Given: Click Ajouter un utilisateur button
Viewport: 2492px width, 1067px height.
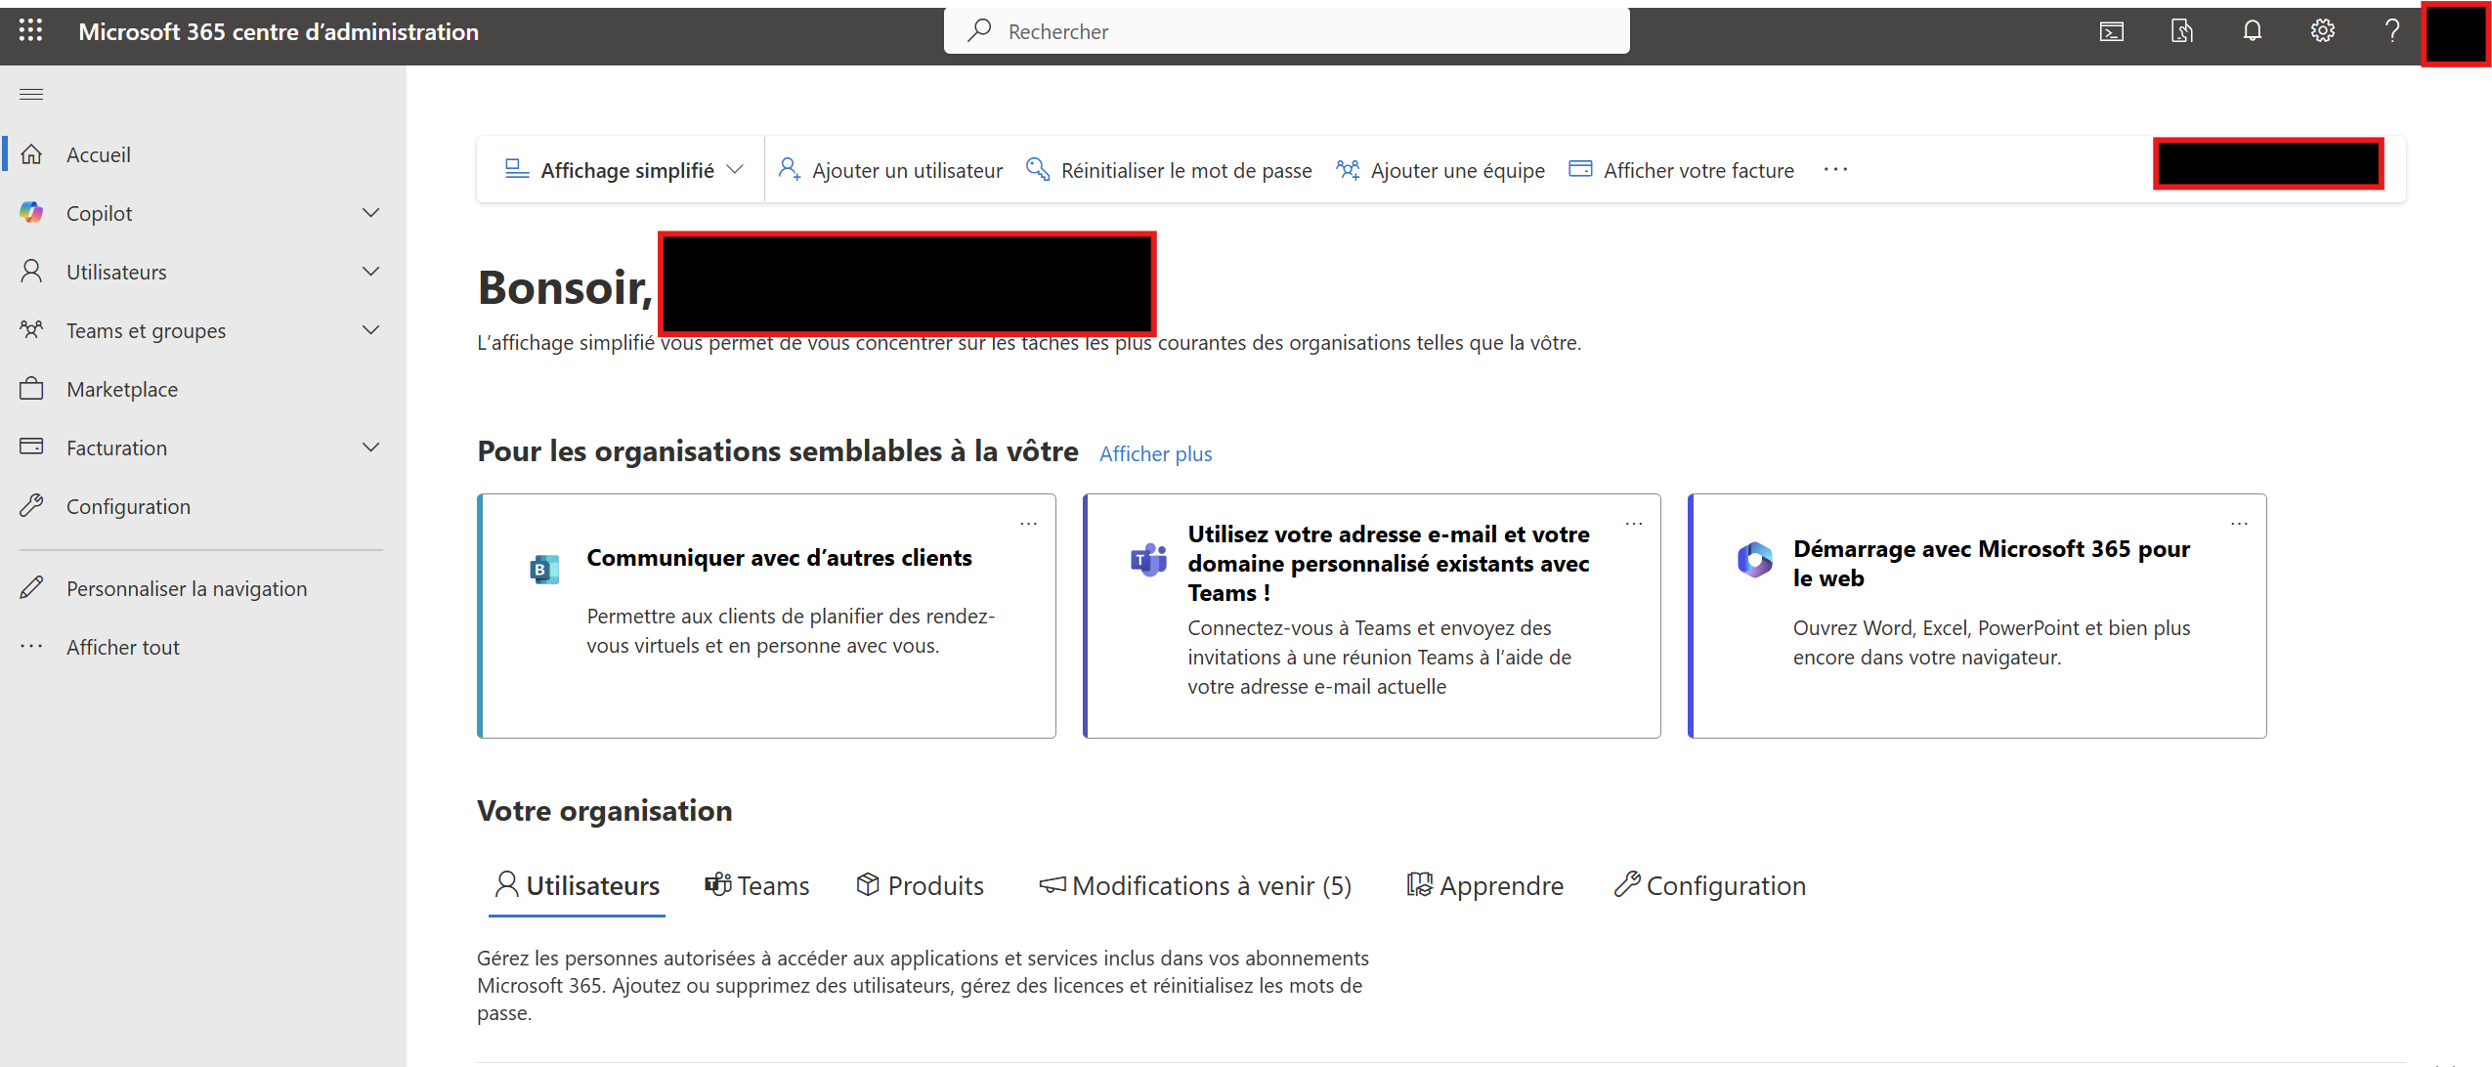Looking at the screenshot, I should (x=890, y=170).
